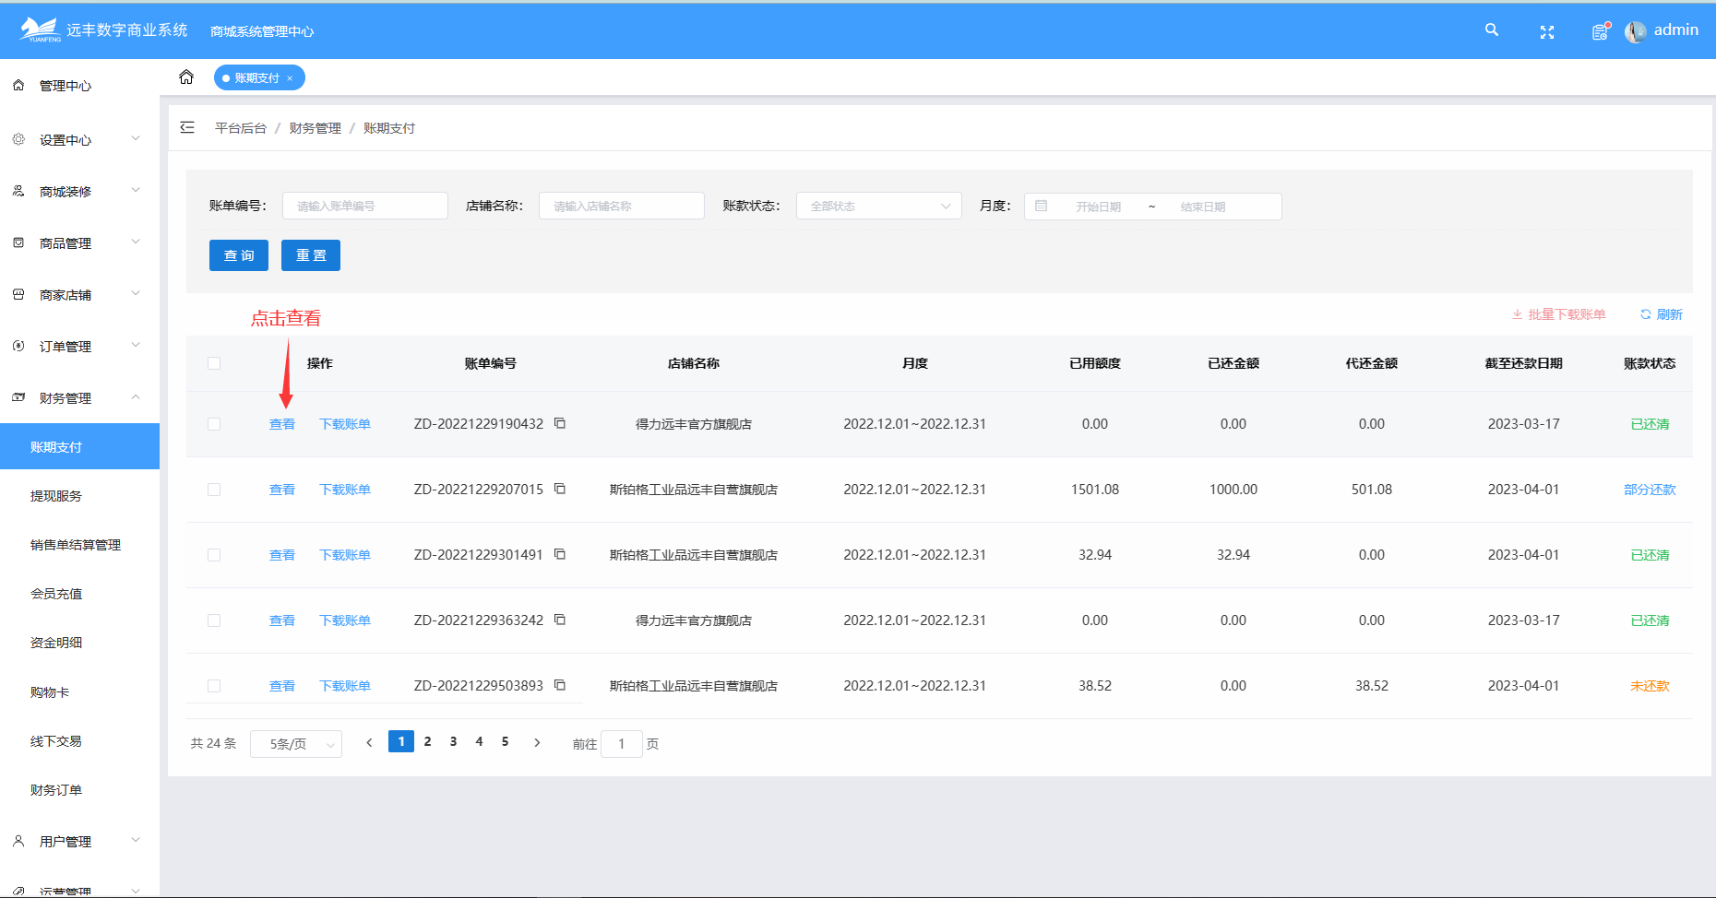
Task: Click the 远丰数字商业系统 logo
Action: [103, 30]
